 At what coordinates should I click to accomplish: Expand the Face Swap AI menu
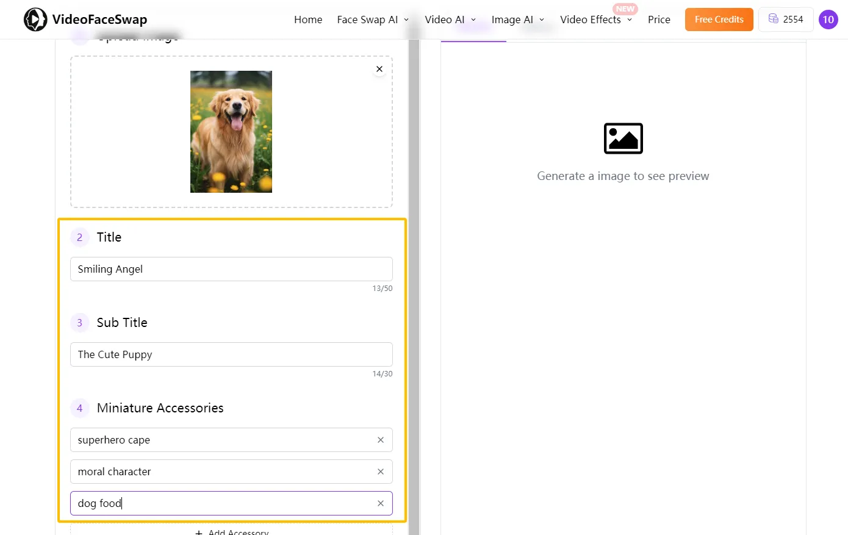tap(373, 20)
